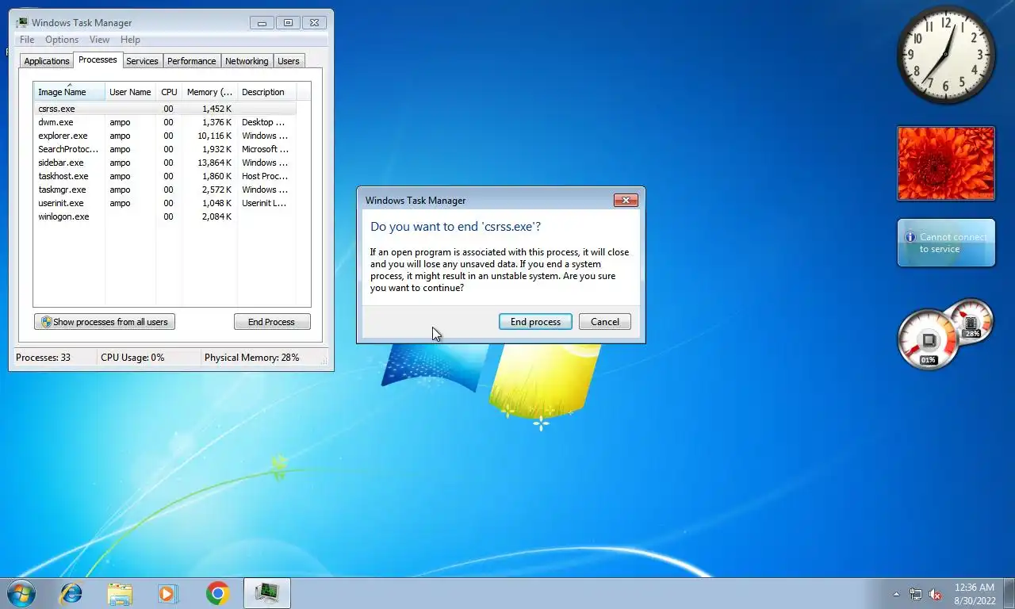Open the Options menu
Viewport: 1015px width, 609px height.
62,40
